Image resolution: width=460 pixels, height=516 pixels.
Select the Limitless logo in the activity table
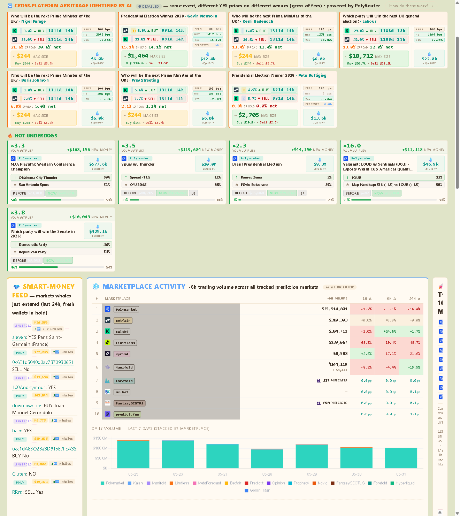click(107, 343)
